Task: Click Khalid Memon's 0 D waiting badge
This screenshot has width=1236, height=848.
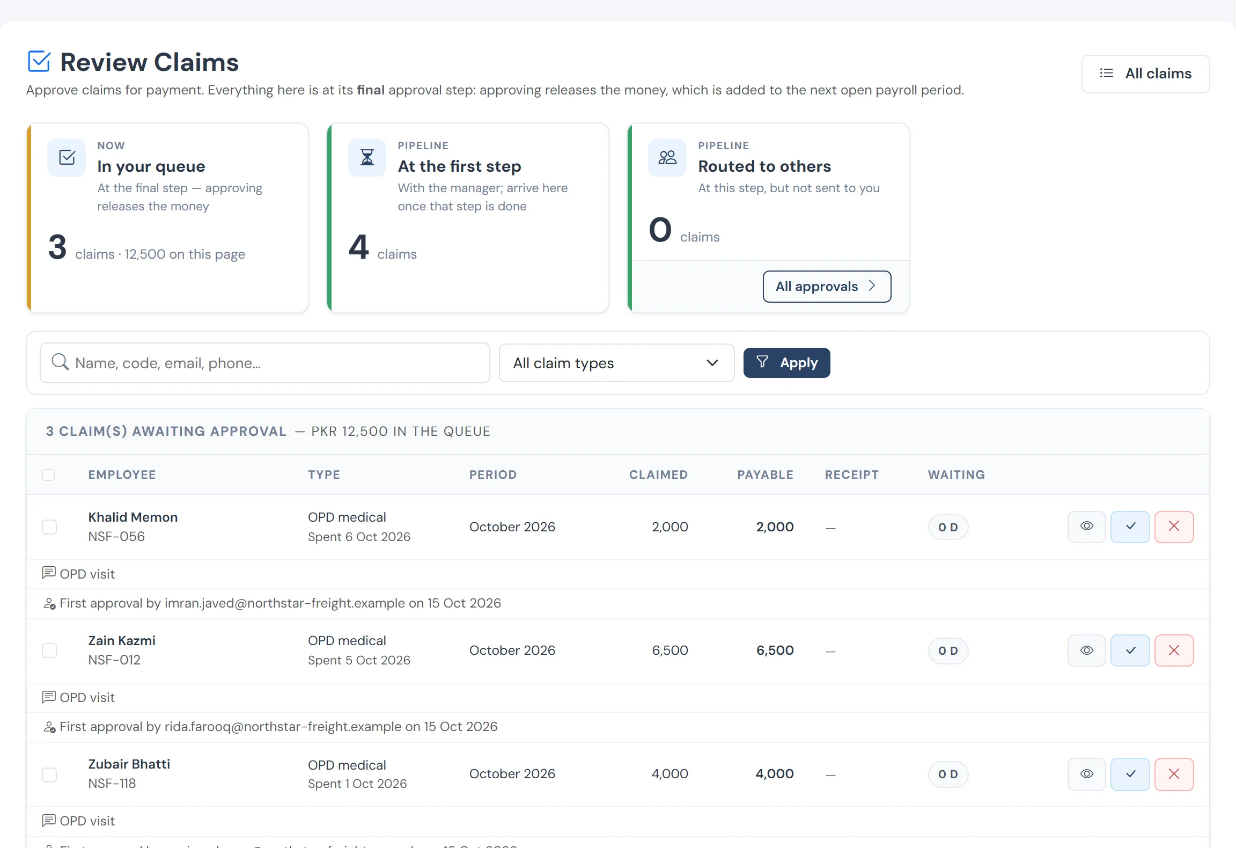Action: click(948, 527)
